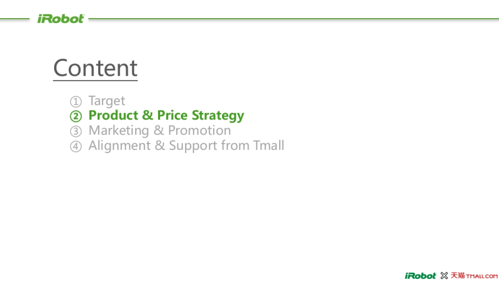Viewport: 499px width, 281px height.
Task: Click the underline beneath the Content heading
Action: 95,80
